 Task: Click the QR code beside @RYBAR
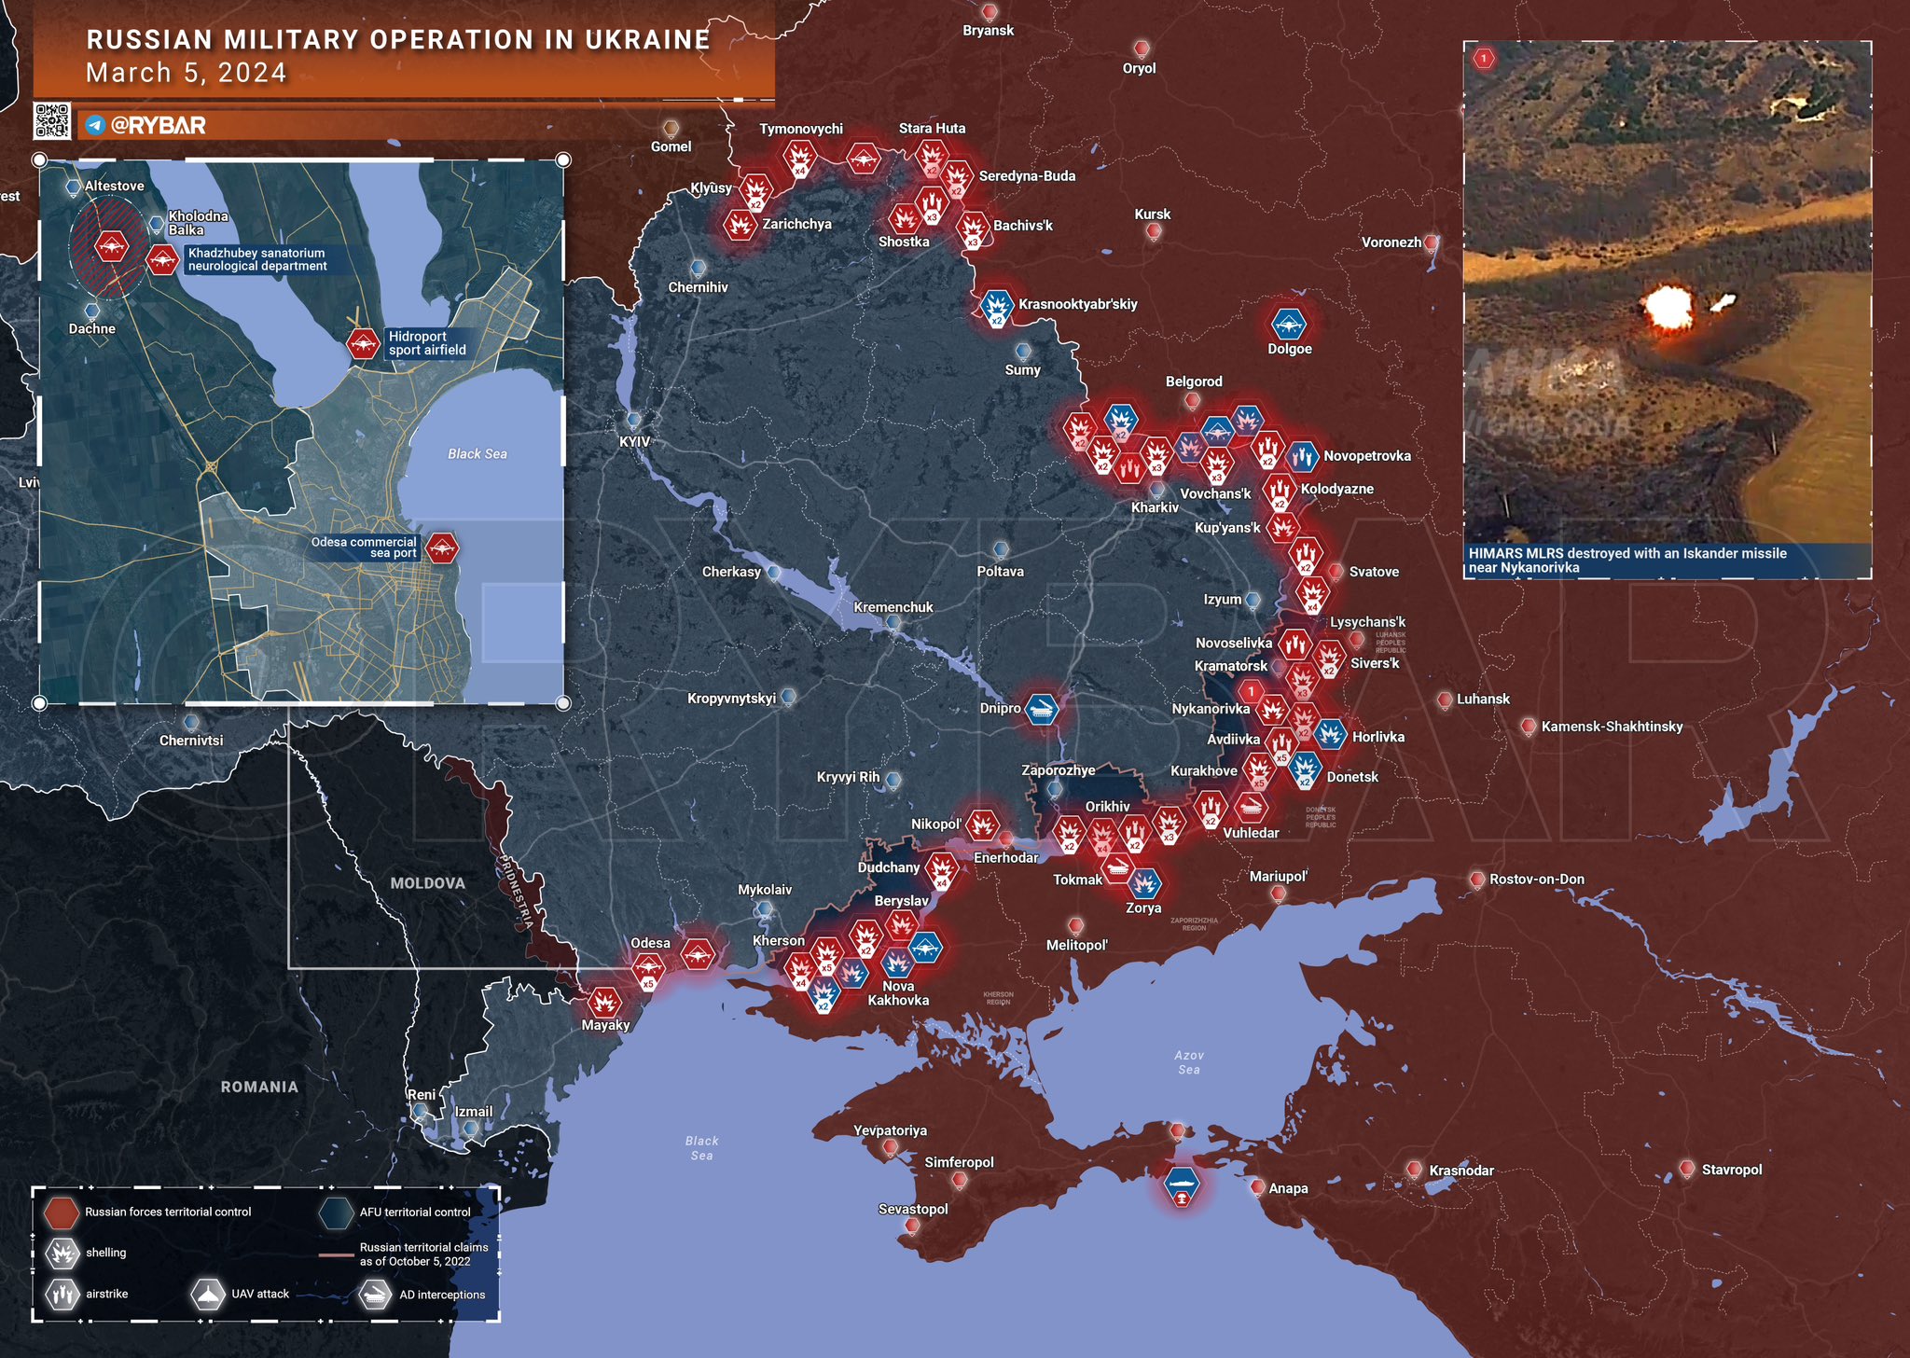click(51, 121)
